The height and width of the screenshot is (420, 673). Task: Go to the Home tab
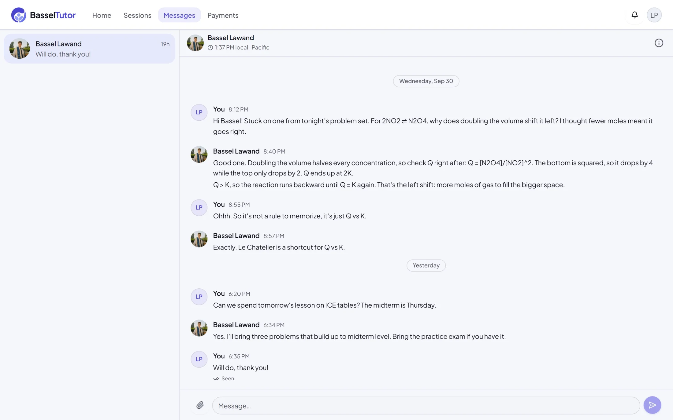102,15
